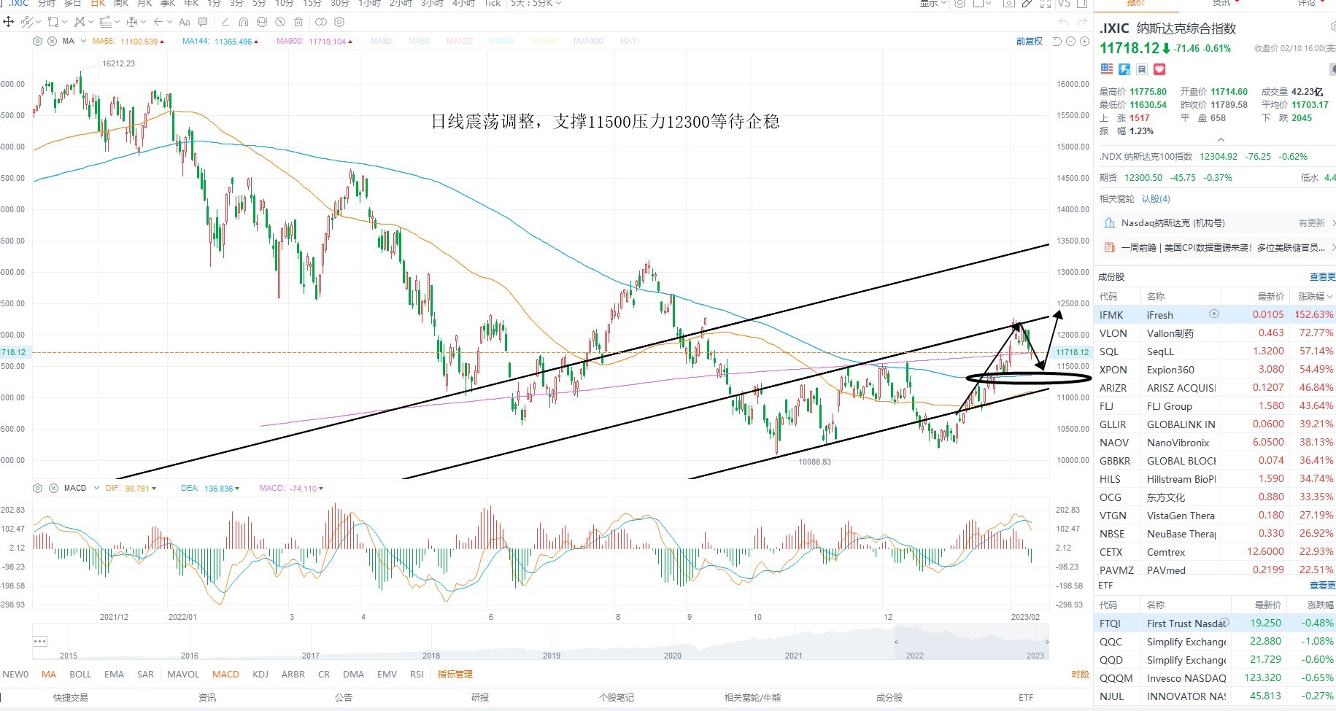
Task: Zoom out the chart with the minus icon
Action: (1071, 42)
